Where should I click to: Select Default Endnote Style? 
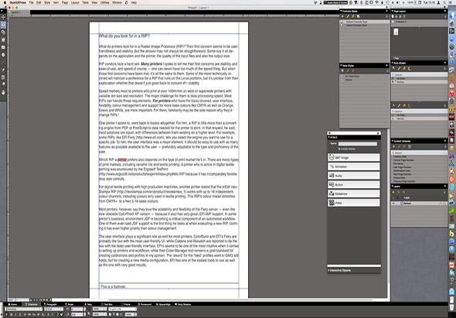[x=356, y=26]
